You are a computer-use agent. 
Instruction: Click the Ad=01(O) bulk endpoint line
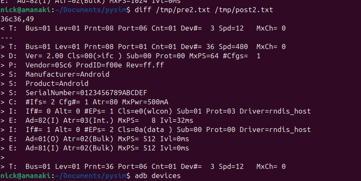[x=94, y=139]
